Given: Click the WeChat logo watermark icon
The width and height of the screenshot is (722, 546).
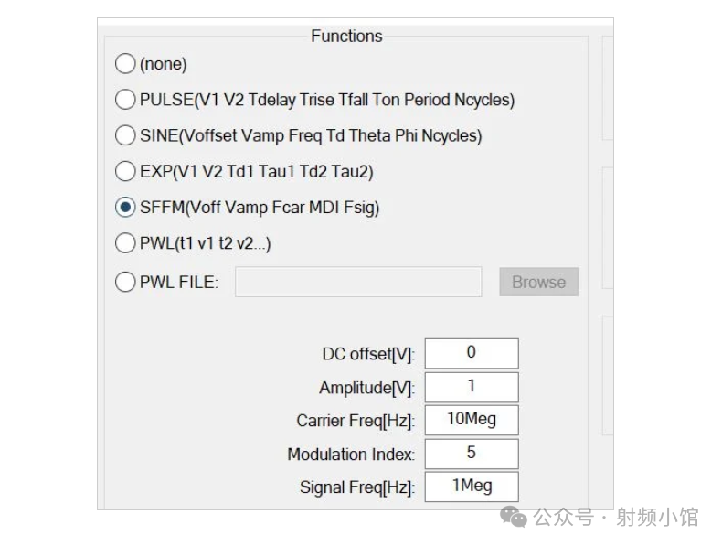Looking at the screenshot, I should click(513, 518).
